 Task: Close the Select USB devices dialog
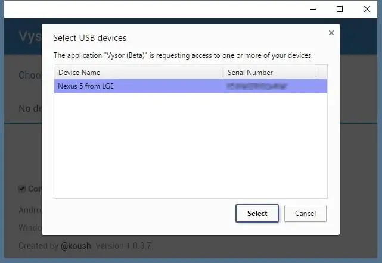[x=331, y=33]
